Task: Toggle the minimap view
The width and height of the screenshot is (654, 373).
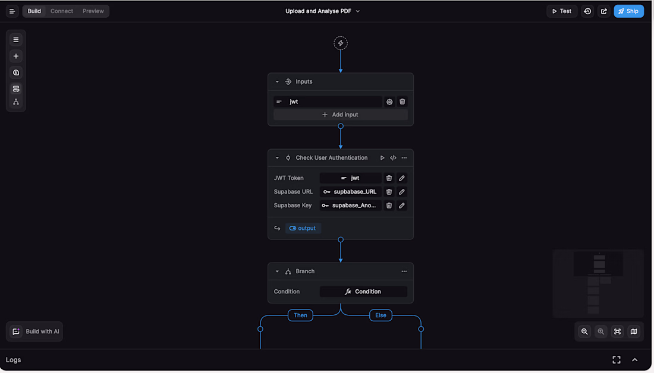Action: (x=634, y=331)
